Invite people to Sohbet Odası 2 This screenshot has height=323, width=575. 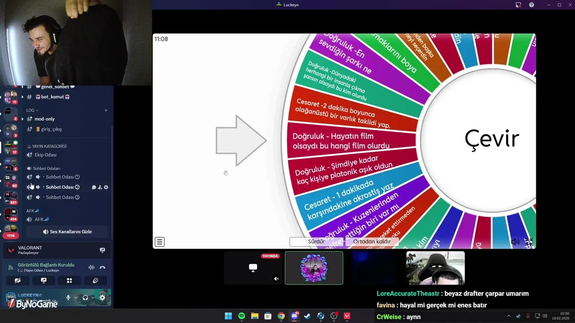point(100,187)
